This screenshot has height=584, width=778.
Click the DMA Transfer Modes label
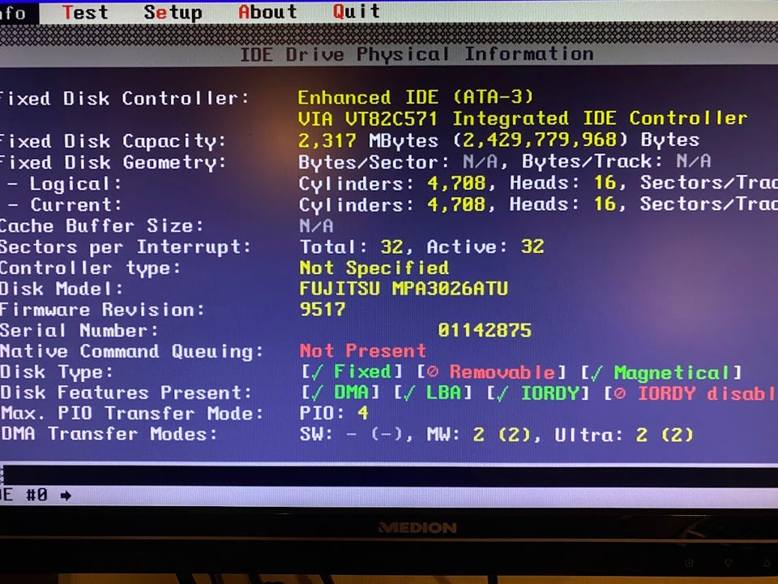click(109, 433)
